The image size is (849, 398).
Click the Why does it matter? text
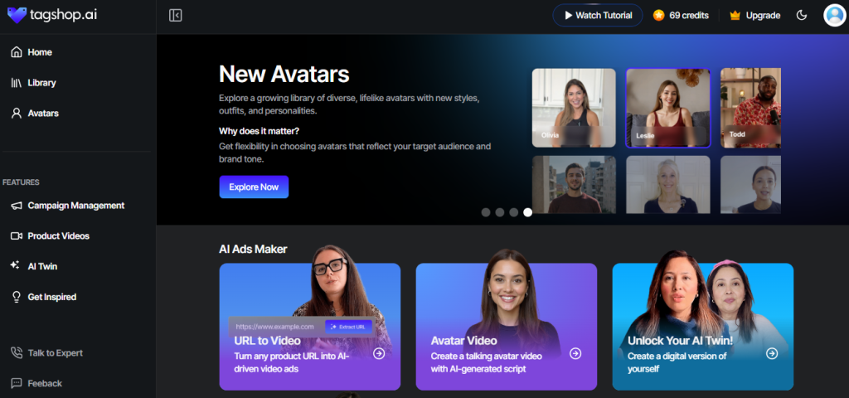click(x=259, y=131)
